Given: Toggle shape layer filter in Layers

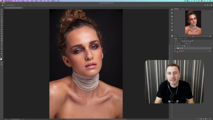Looking at the screenshot, I should (x=189, y=41).
